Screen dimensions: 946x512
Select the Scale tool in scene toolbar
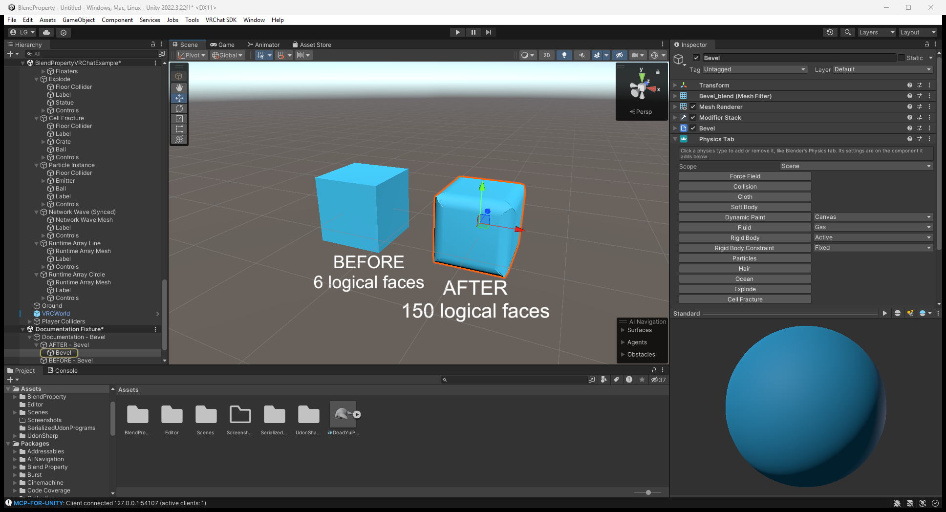(179, 118)
